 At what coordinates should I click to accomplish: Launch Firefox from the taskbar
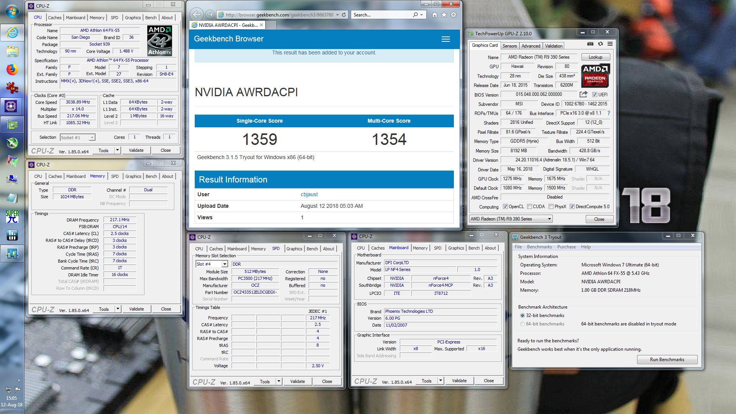point(12,69)
